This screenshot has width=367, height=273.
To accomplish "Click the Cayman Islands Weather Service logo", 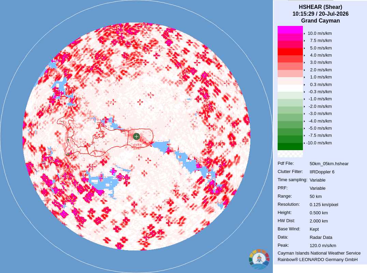I will (x=259, y=259).
